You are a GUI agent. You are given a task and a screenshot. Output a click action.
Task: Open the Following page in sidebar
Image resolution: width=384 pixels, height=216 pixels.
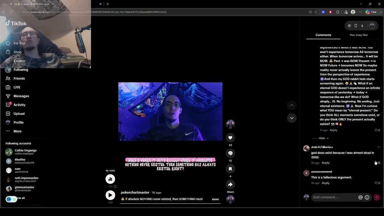(21, 70)
